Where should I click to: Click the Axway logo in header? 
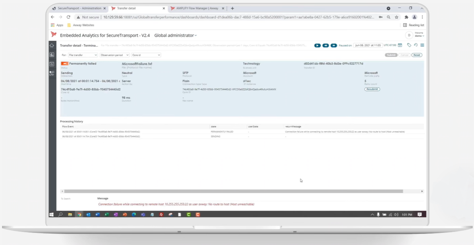[53, 34]
